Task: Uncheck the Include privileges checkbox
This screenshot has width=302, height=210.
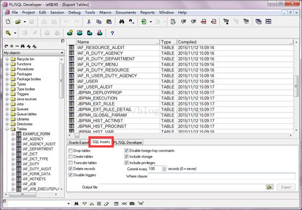Action: pos(126,163)
